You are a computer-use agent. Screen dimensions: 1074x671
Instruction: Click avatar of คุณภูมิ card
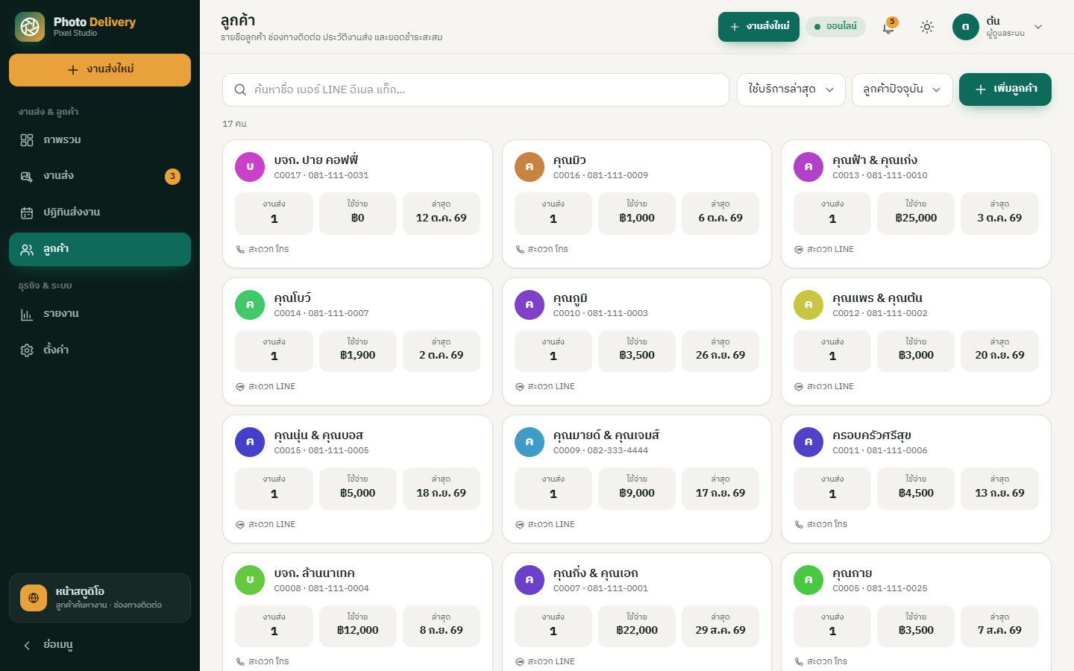tap(530, 305)
